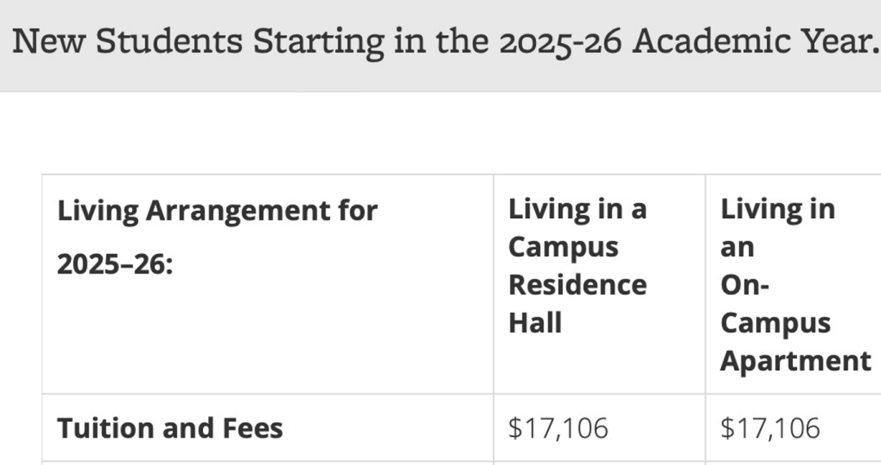Click the $17,106 value under Campus Residence Hall
The width and height of the screenshot is (881, 465).
[x=558, y=428]
